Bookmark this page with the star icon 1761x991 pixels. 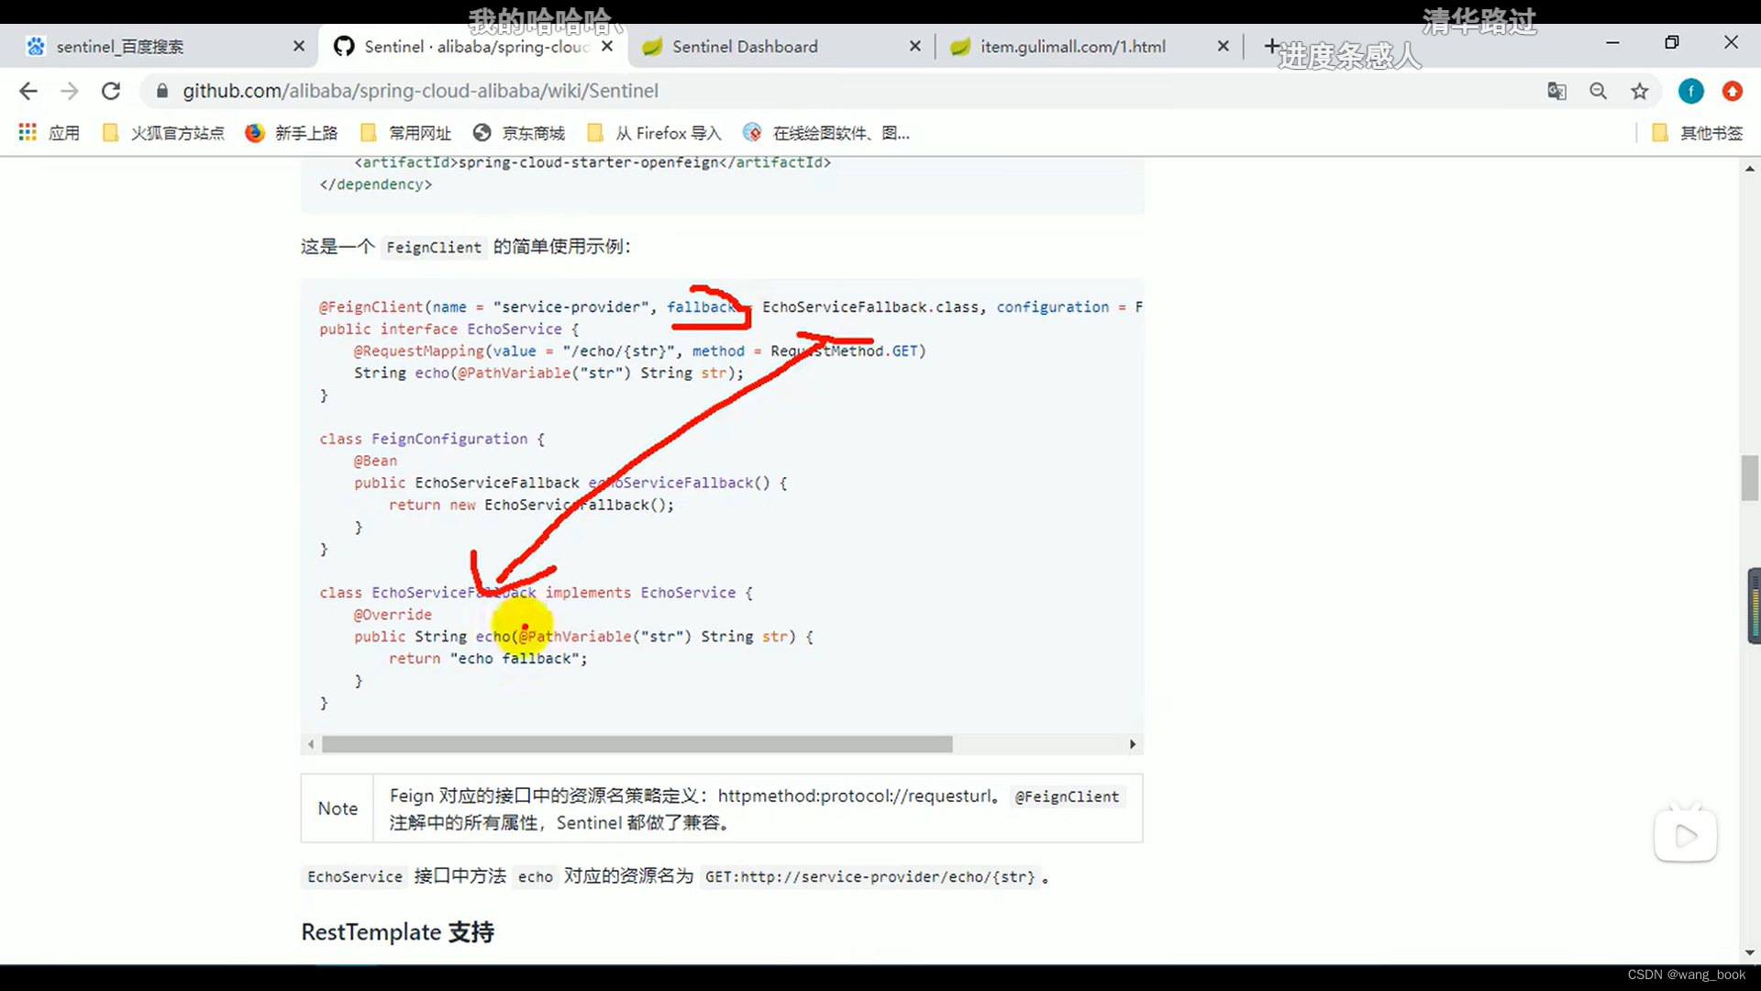[1641, 91]
